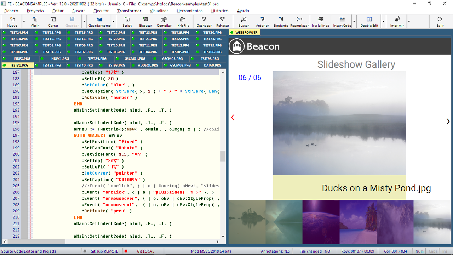The width and height of the screenshot is (453, 255).
Task: Click the Abrir file icon
Action: tap(35, 19)
